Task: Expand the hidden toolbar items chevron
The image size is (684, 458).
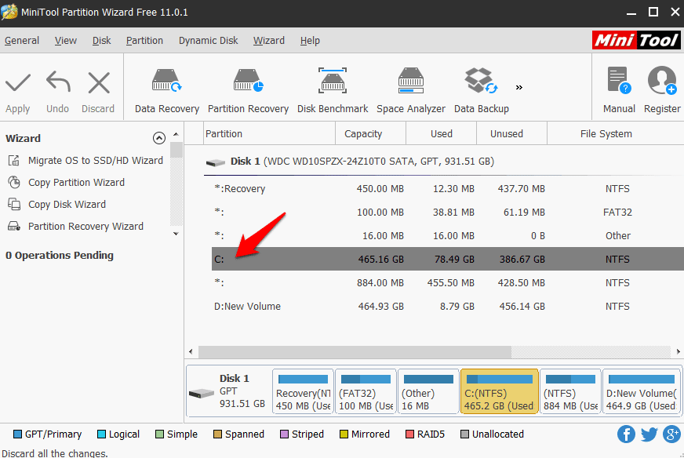Action: (x=518, y=88)
